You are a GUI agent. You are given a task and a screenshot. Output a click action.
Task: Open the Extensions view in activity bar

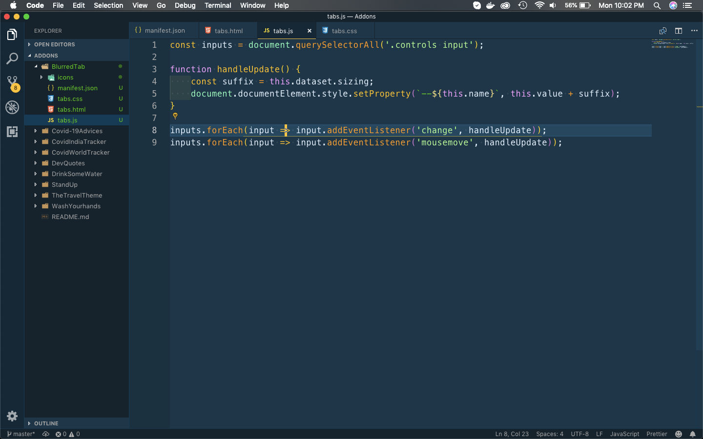point(12,132)
